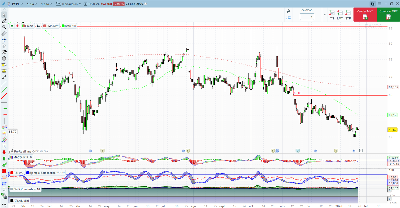Open the 1 año period dropdown
The image size is (400, 208).
[46, 4]
